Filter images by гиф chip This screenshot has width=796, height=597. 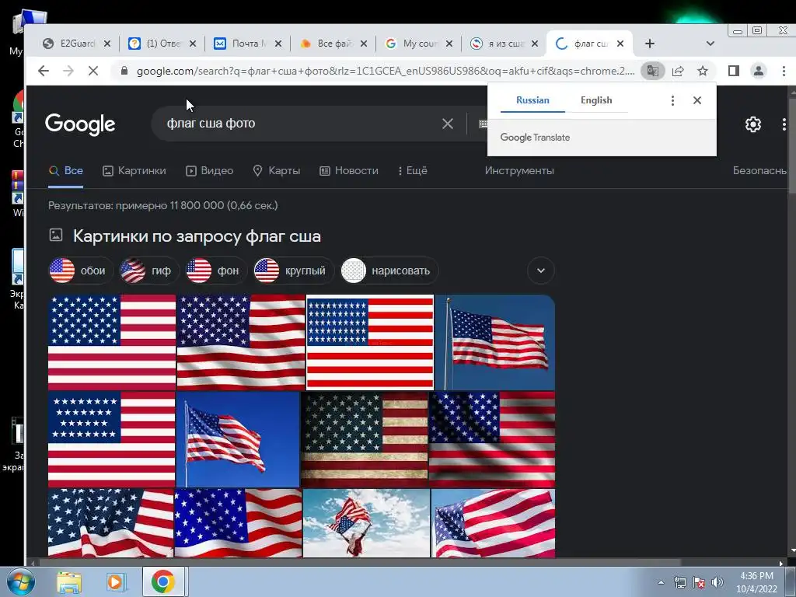click(x=148, y=271)
